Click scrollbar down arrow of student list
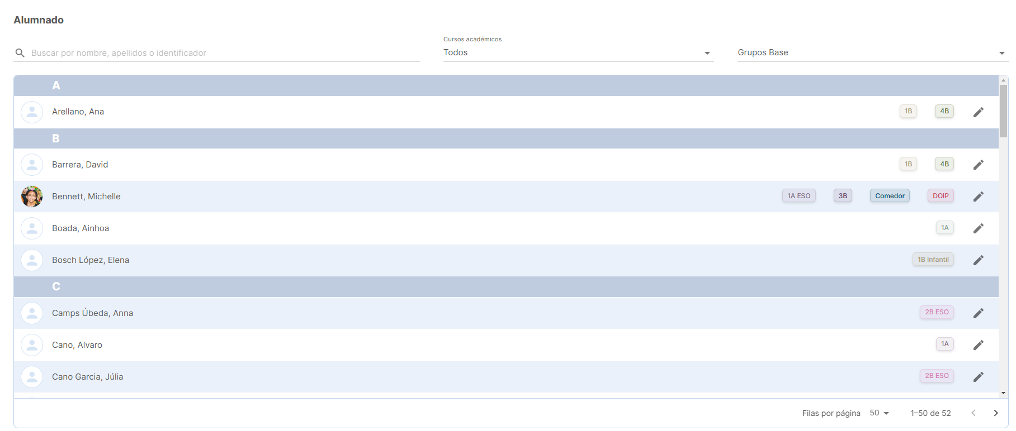This screenshot has width=1016, height=431. tap(1004, 393)
